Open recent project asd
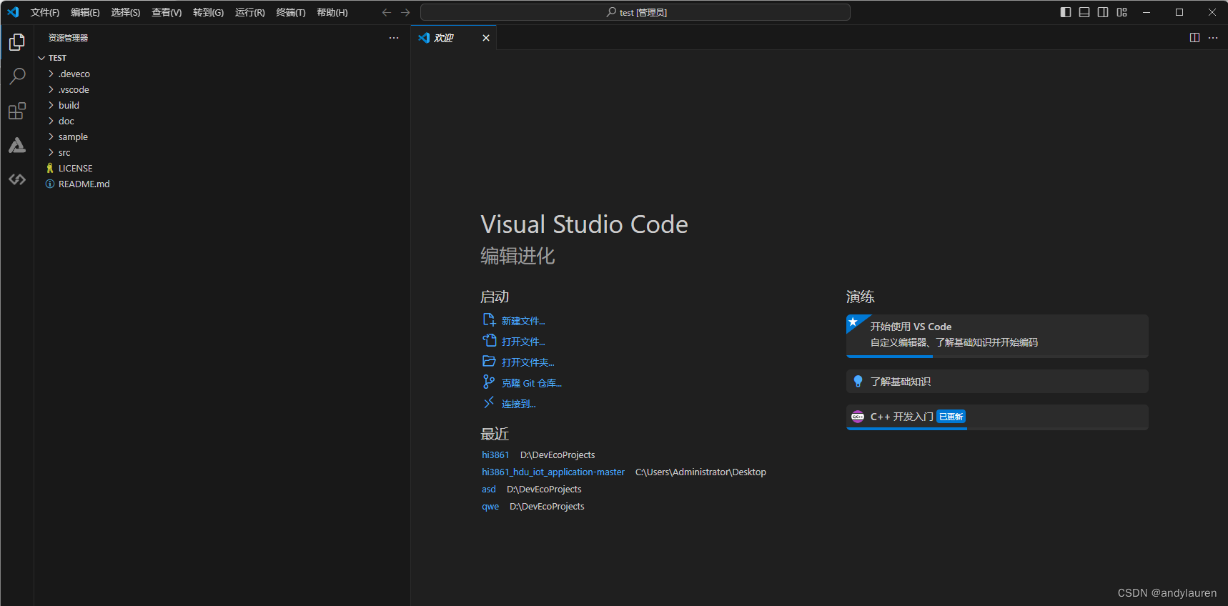The image size is (1228, 606). coord(489,489)
